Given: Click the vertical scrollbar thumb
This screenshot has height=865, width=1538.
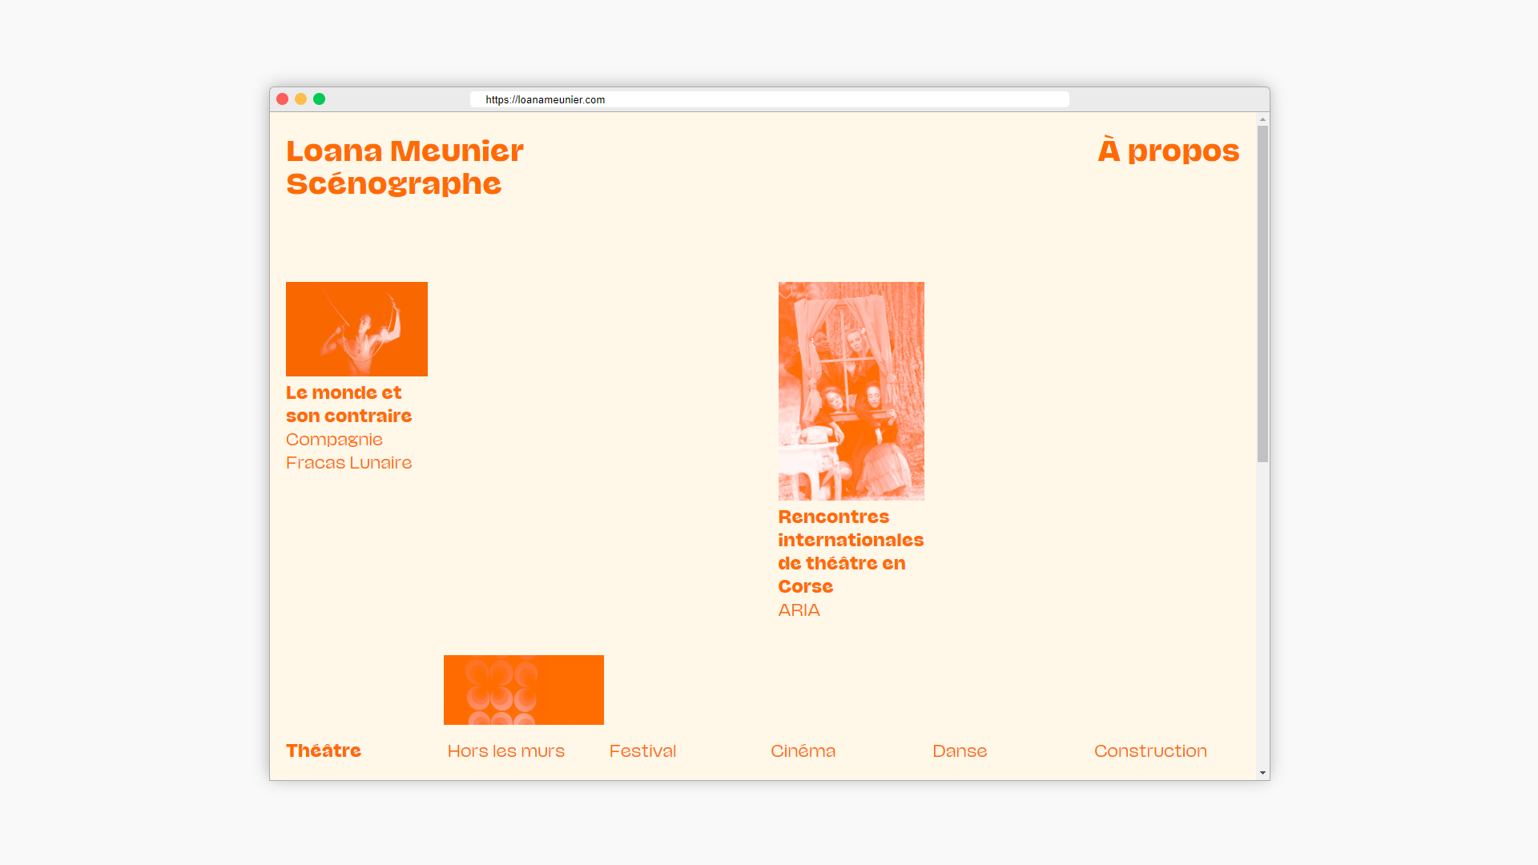Looking at the screenshot, I should point(1262,293).
